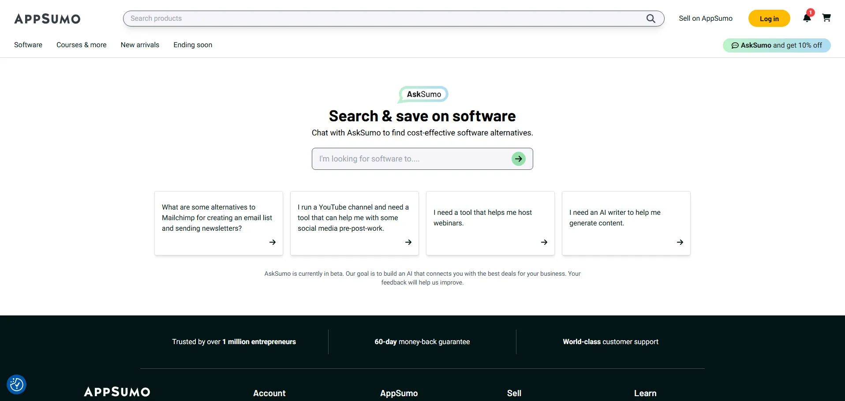
Task: Open the notifications bell icon
Action: (x=807, y=18)
